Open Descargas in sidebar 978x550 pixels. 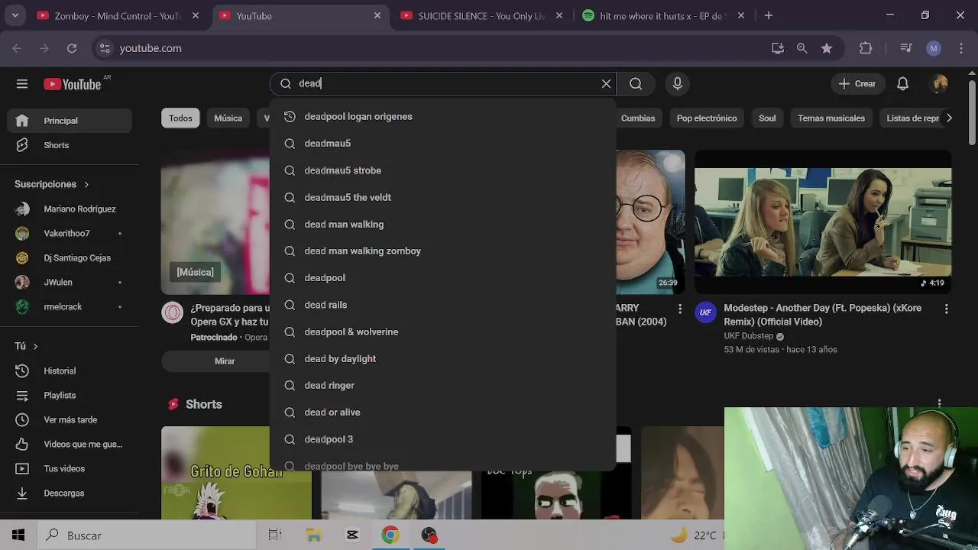click(x=70, y=493)
